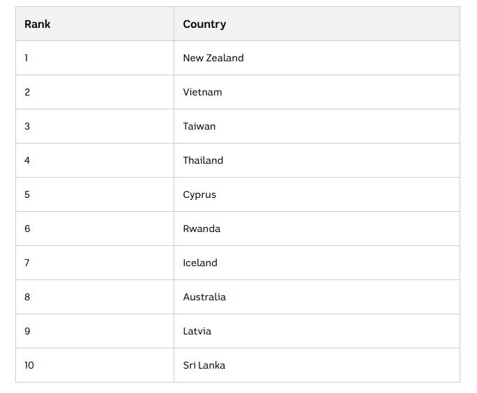Select the Taiwan cell
Screen dimensions: 477x393
317,126
